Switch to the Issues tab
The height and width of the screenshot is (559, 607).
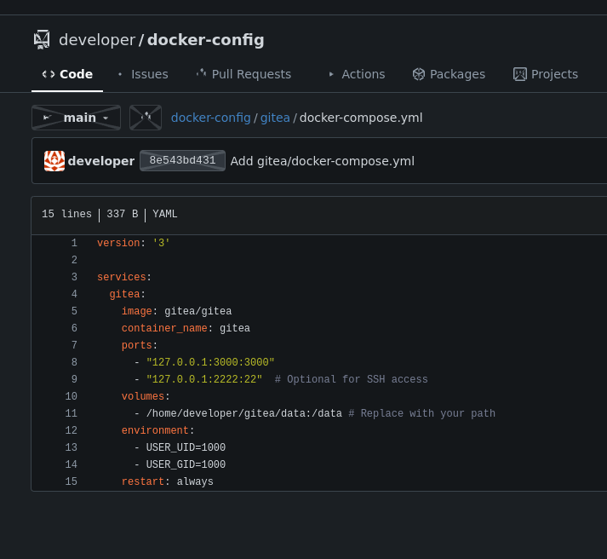(149, 74)
